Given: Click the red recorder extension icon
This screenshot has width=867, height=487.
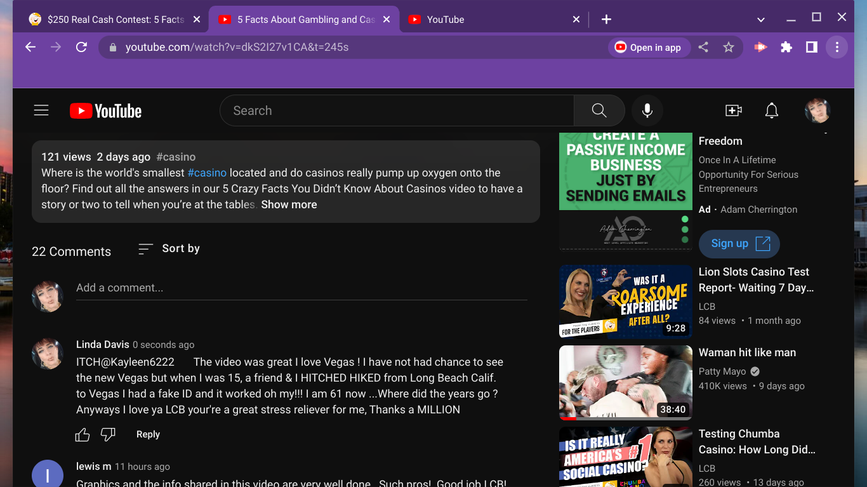Looking at the screenshot, I should pyautogui.click(x=760, y=47).
